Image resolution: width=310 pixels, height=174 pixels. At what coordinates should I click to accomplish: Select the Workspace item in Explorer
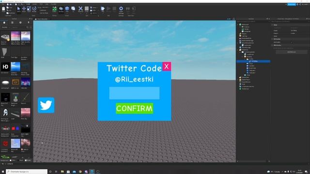pyautogui.click(x=246, y=25)
